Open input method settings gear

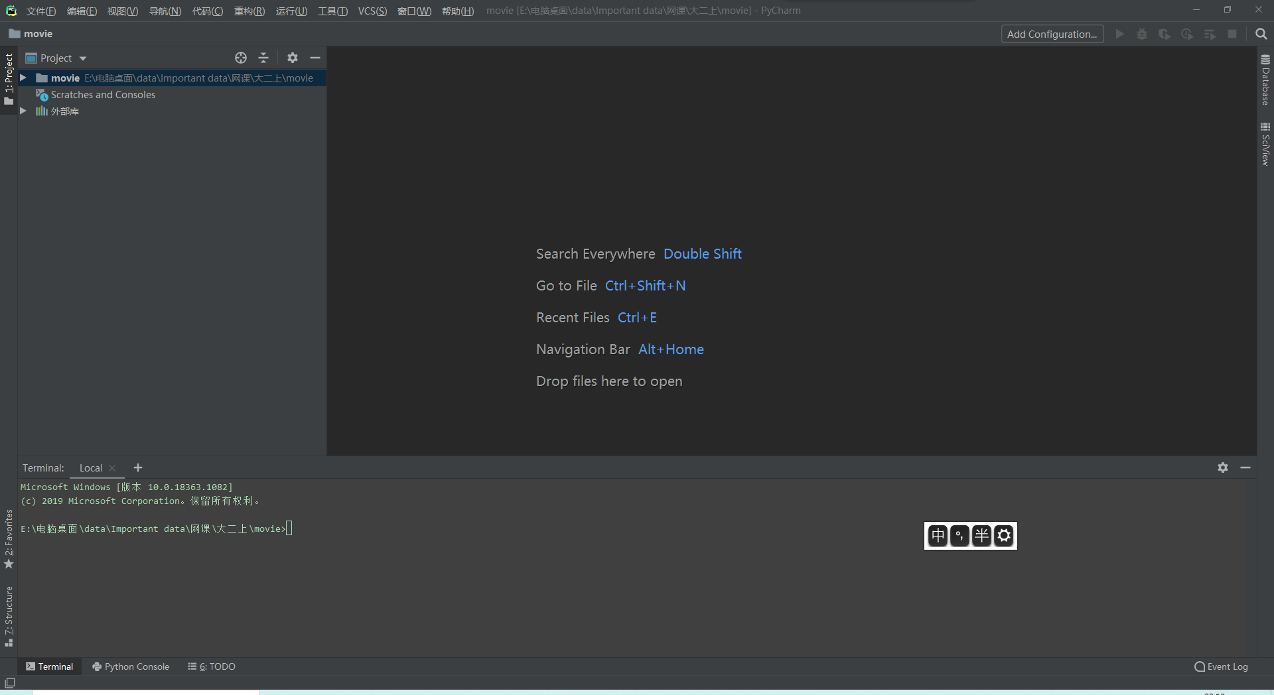coord(1004,535)
